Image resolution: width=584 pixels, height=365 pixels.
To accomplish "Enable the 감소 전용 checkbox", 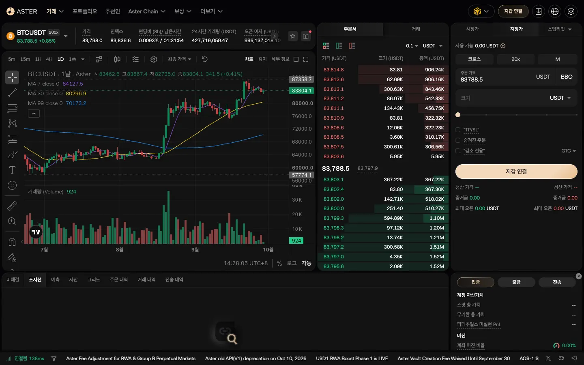I will tap(458, 151).
